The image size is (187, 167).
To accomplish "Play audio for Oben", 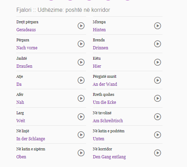I will coord(81,153).
